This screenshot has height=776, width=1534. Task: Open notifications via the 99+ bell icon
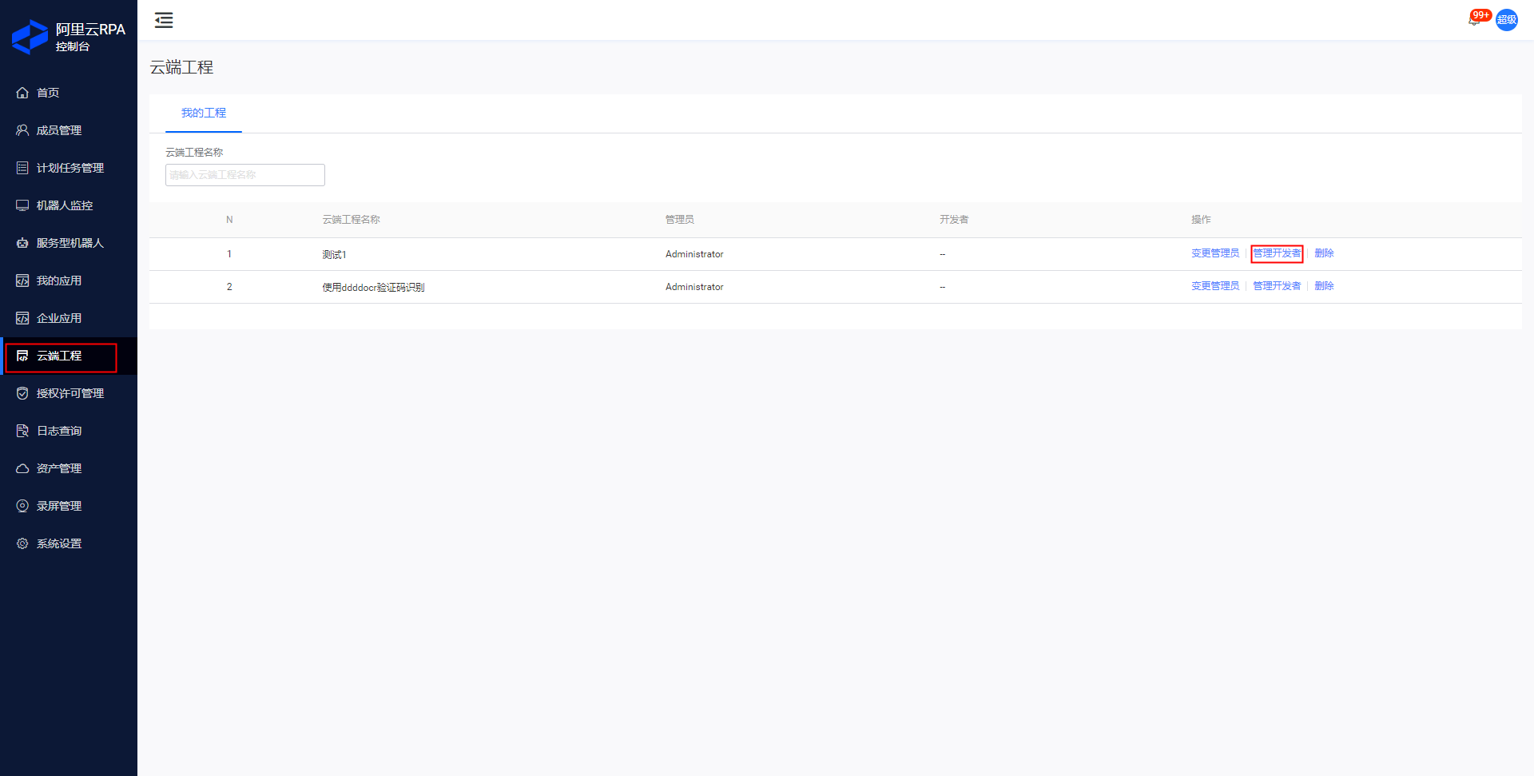(1474, 20)
